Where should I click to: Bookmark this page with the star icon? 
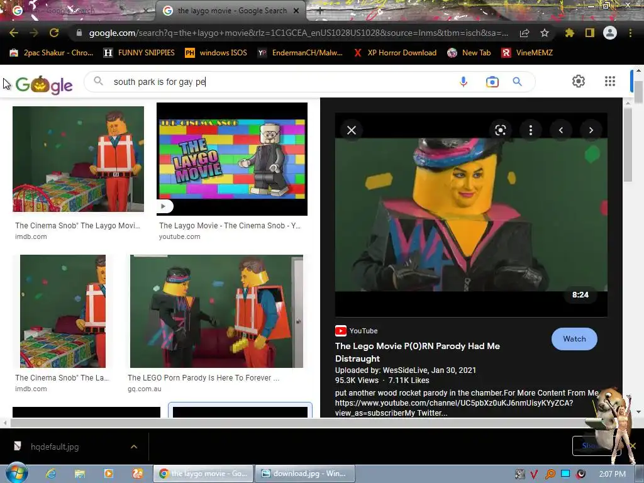545,33
